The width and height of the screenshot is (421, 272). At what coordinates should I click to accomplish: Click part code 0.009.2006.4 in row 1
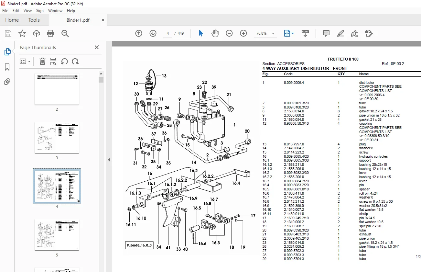pyautogui.click(x=294, y=83)
